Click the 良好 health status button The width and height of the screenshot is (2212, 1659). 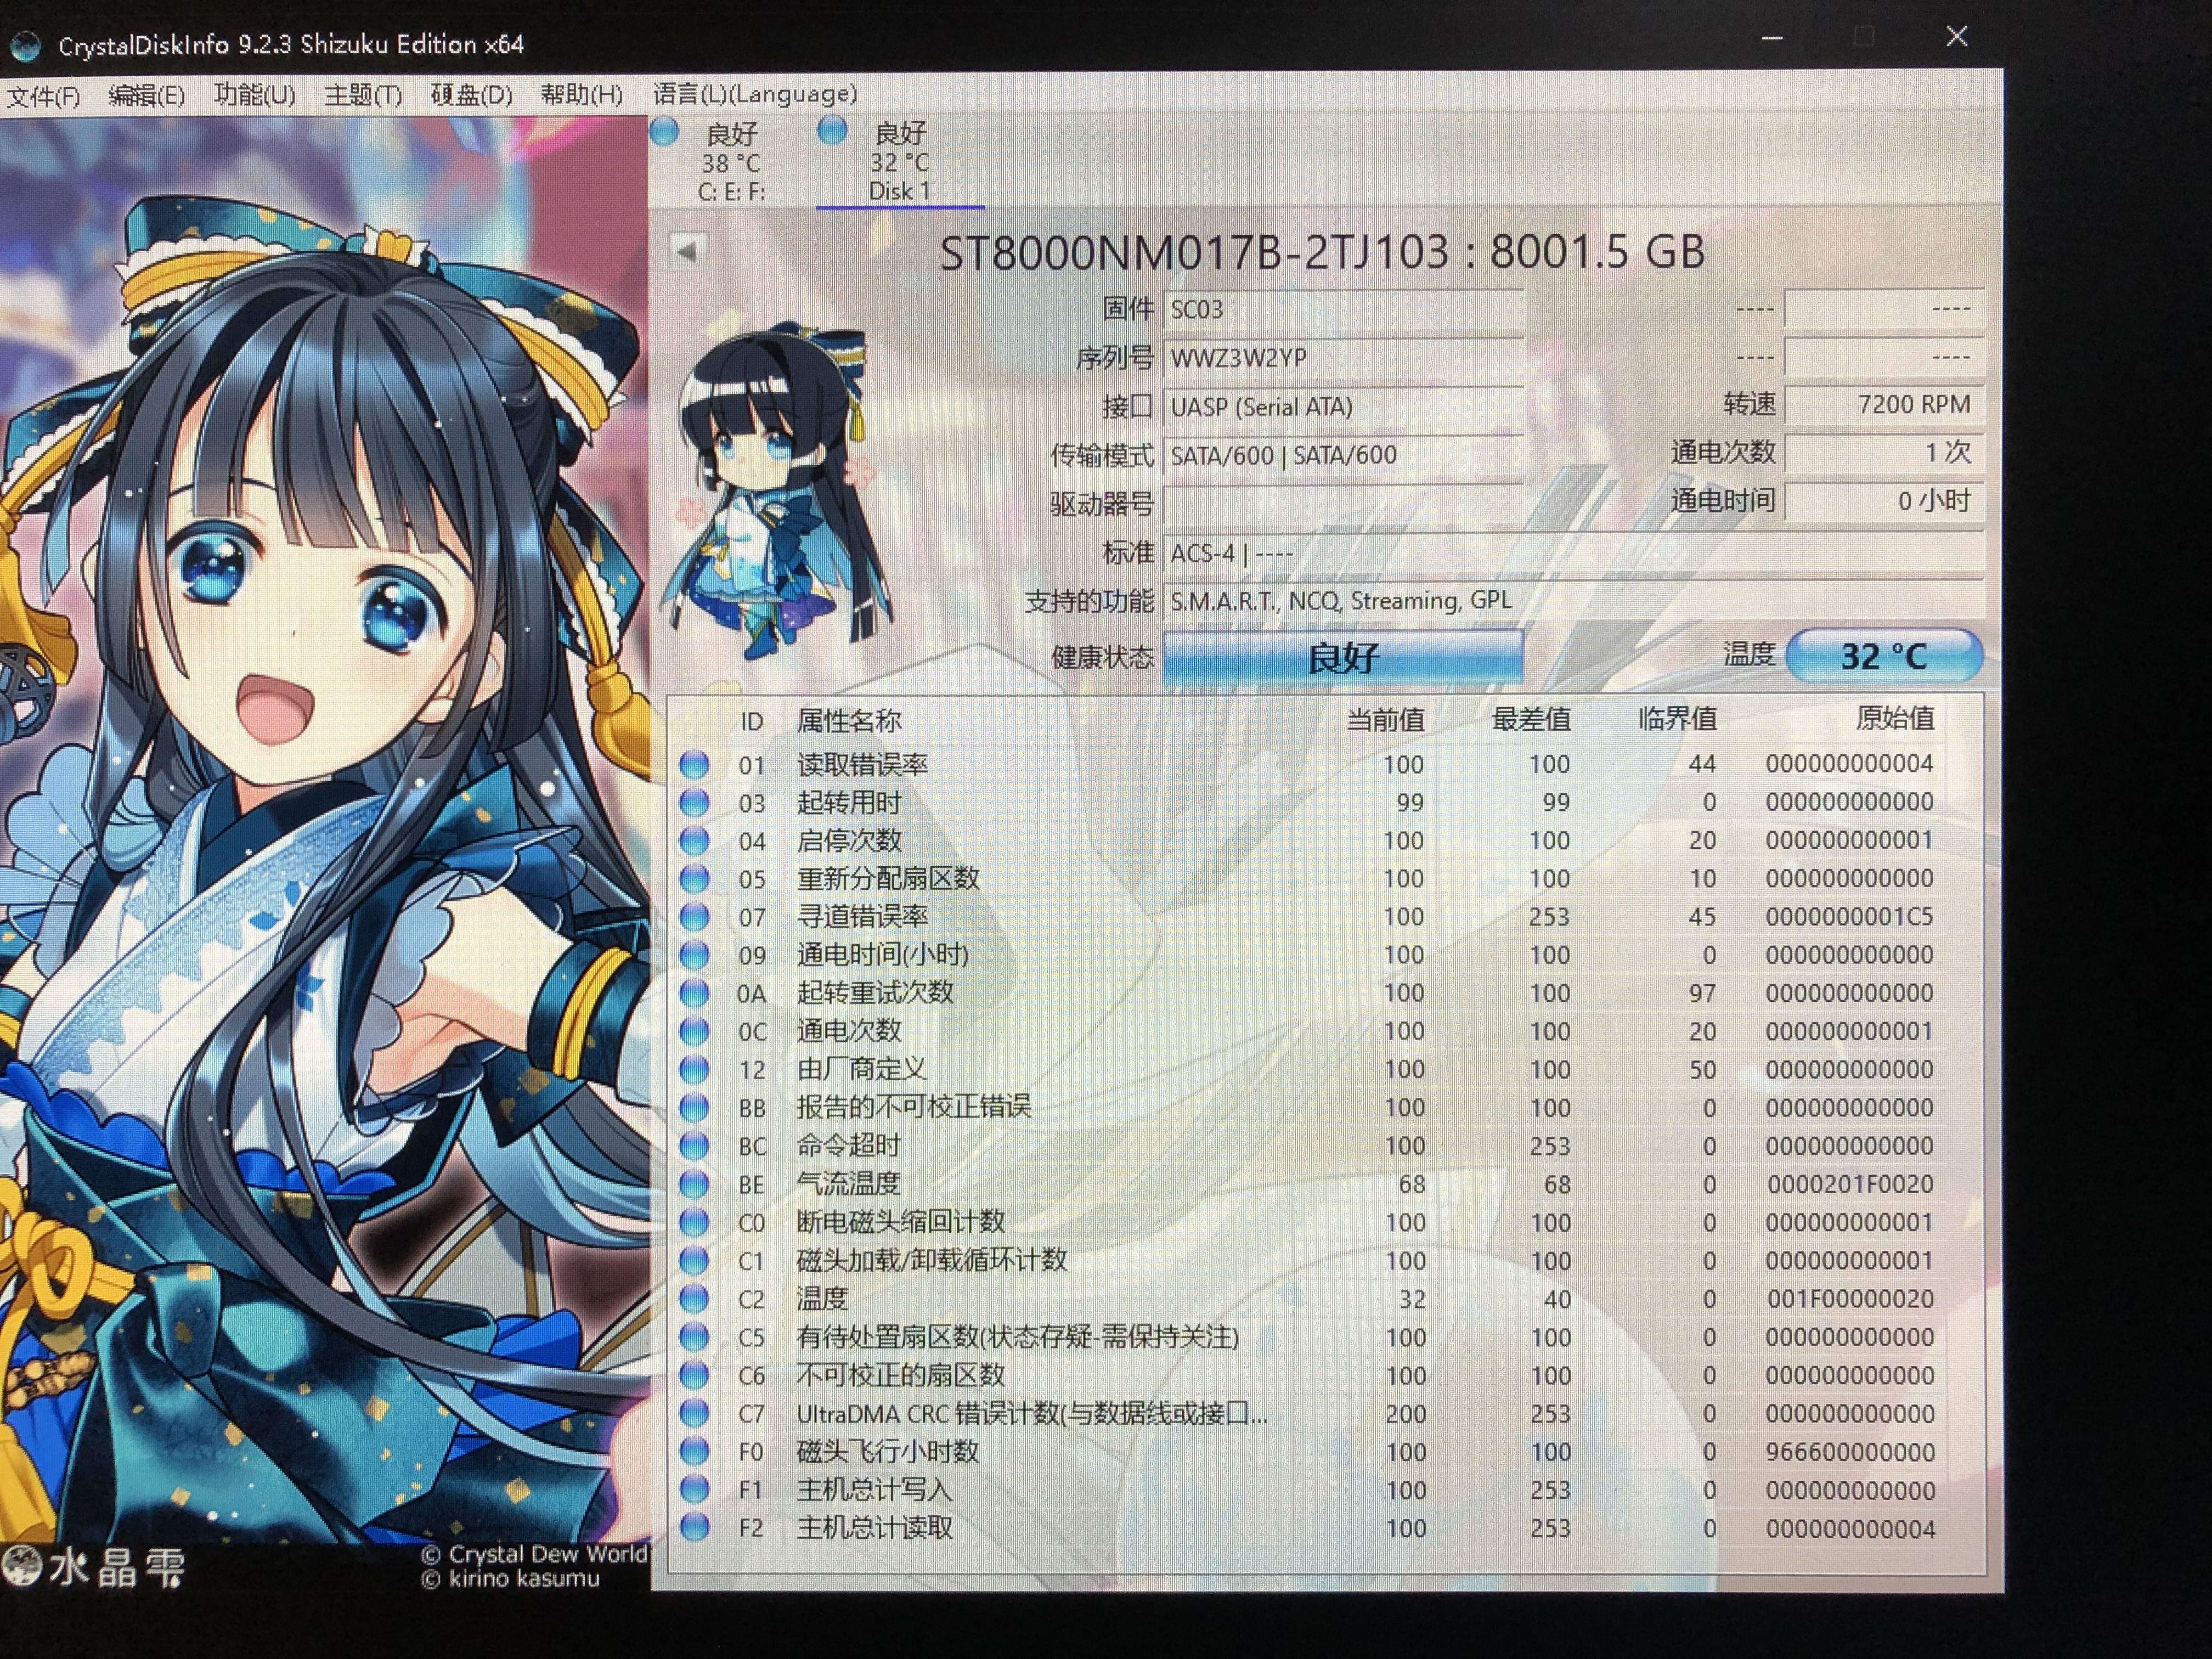(x=1343, y=657)
